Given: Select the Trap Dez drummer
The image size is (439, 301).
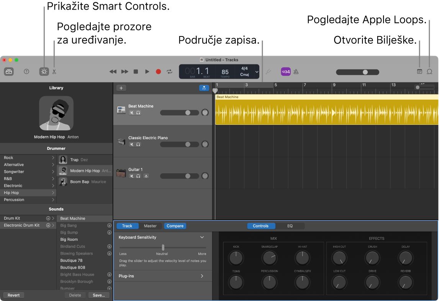Looking at the screenshot, I should click(85, 160).
